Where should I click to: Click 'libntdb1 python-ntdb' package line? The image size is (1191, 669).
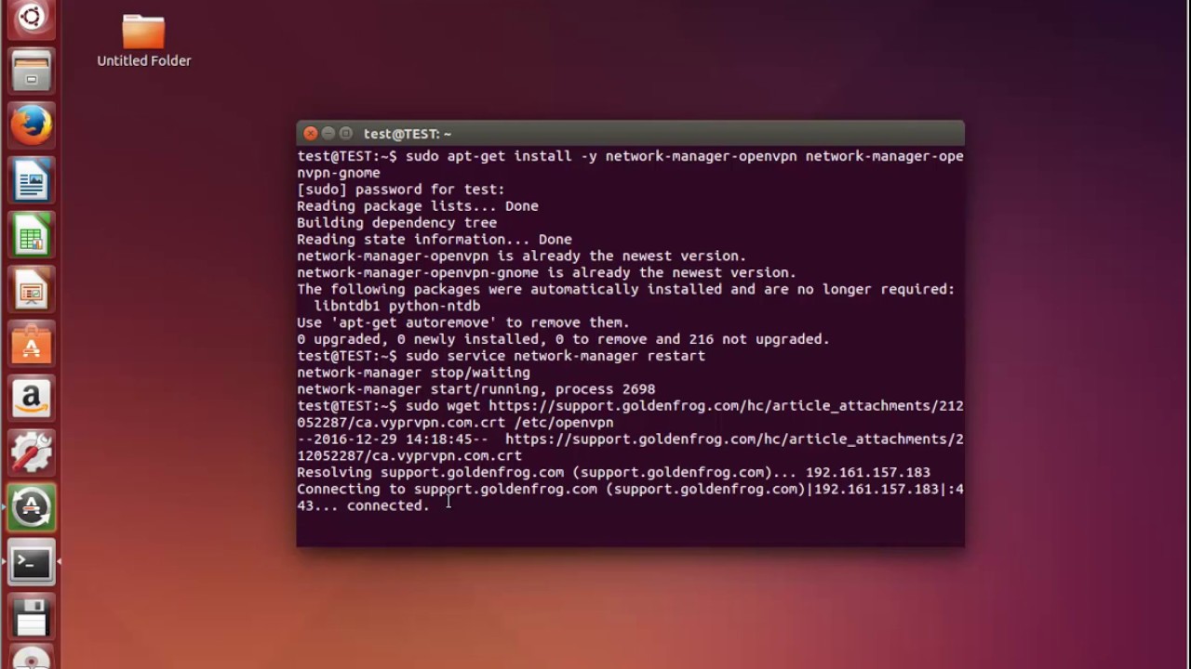(x=397, y=306)
